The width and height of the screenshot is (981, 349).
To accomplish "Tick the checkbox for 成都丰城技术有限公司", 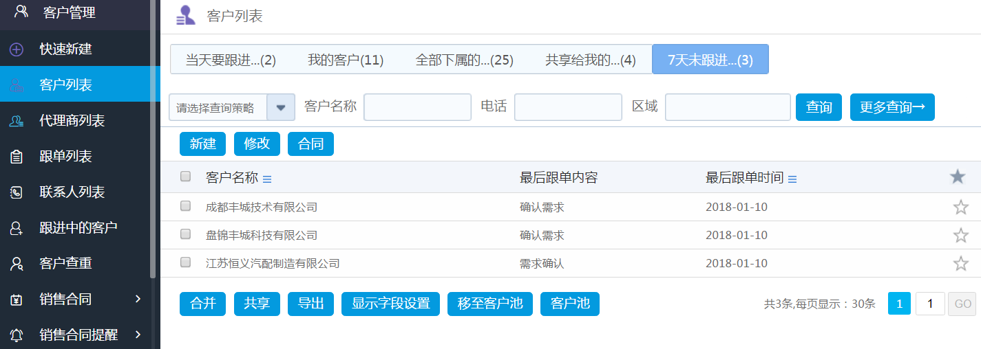I will (x=185, y=206).
